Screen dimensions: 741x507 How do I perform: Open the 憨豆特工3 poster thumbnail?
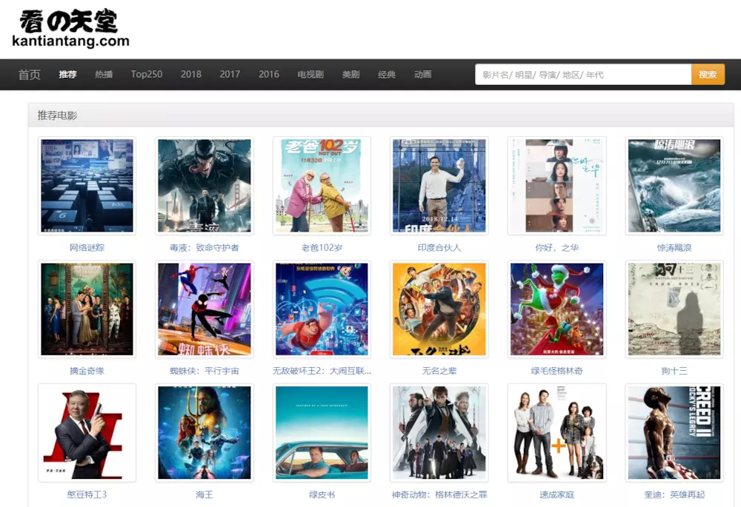[87, 433]
